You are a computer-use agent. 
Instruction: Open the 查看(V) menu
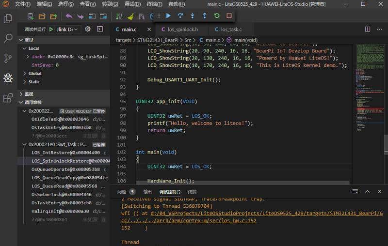click(88, 4)
